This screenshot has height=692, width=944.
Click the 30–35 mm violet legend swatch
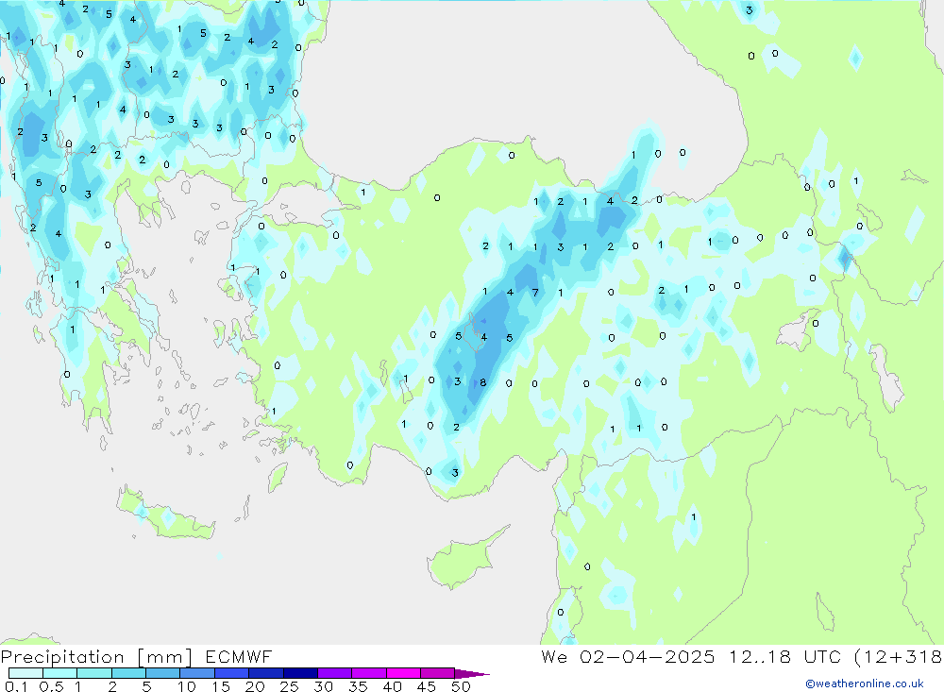335,673
